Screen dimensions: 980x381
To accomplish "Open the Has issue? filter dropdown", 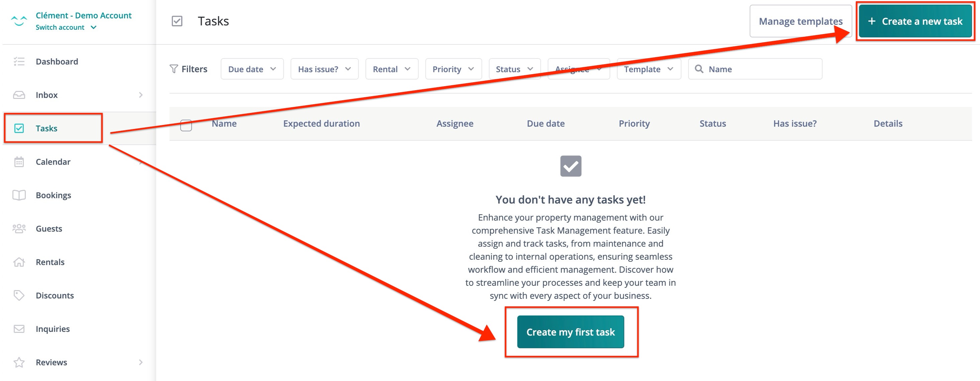I will pyautogui.click(x=324, y=69).
